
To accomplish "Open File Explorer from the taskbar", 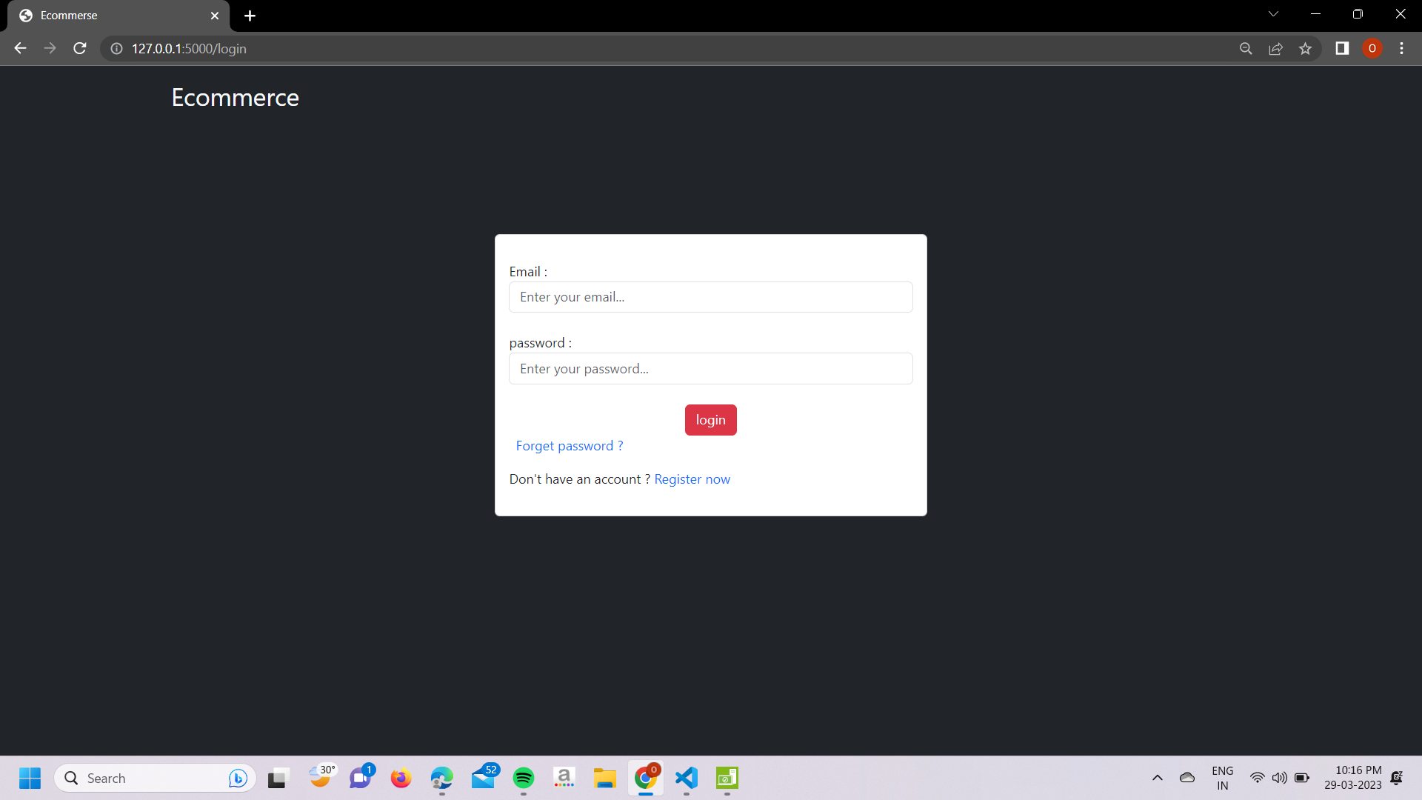I will 604,778.
